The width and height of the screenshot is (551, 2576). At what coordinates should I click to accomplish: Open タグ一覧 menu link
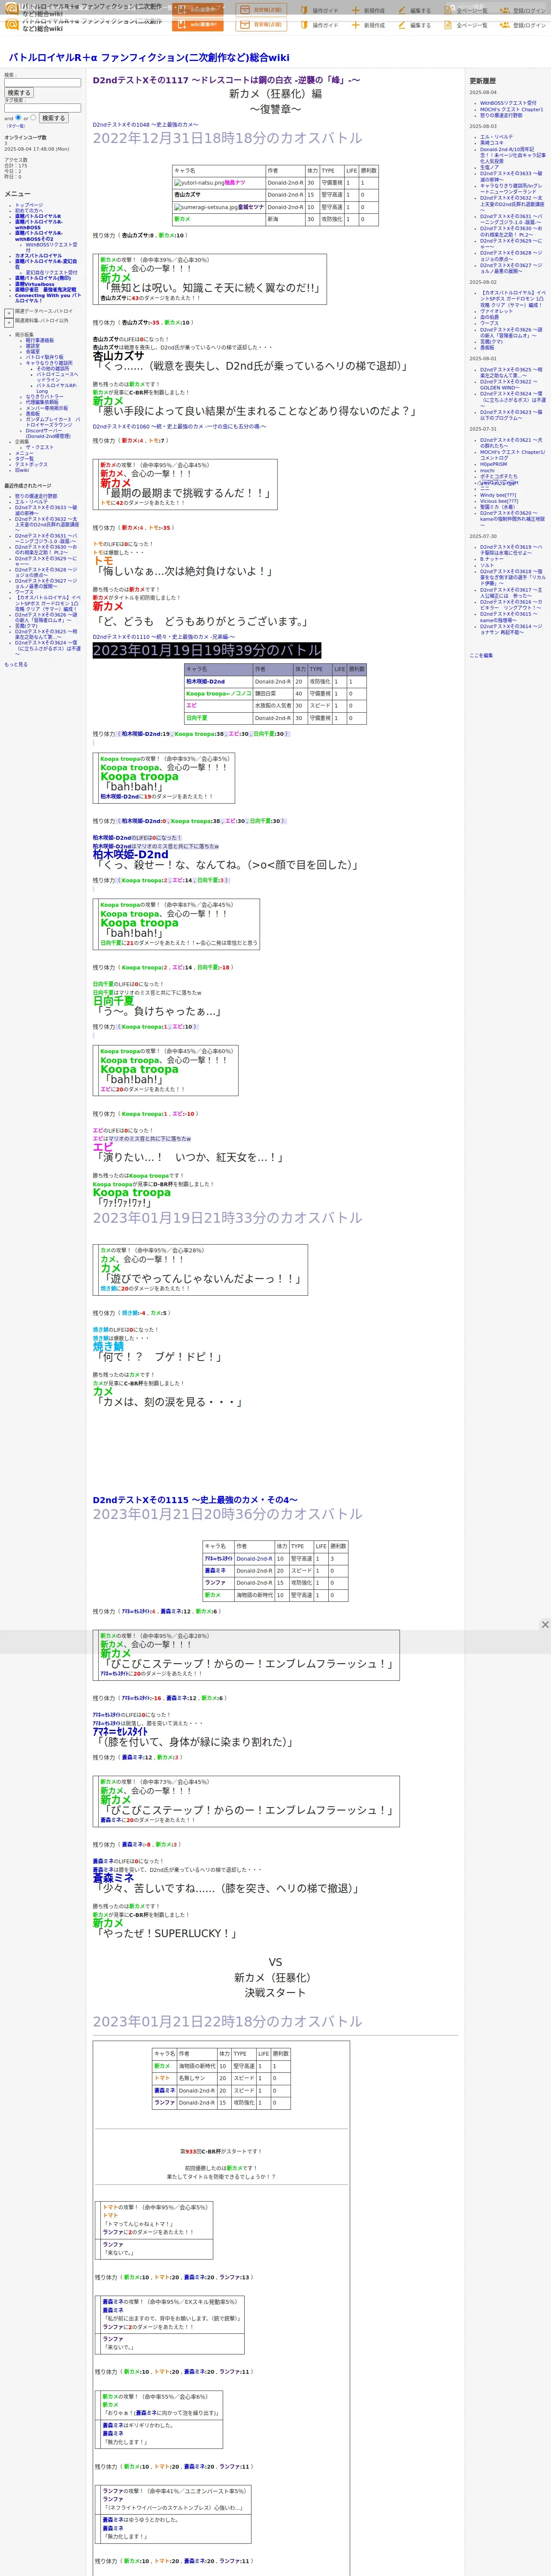[x=24, y=459]
